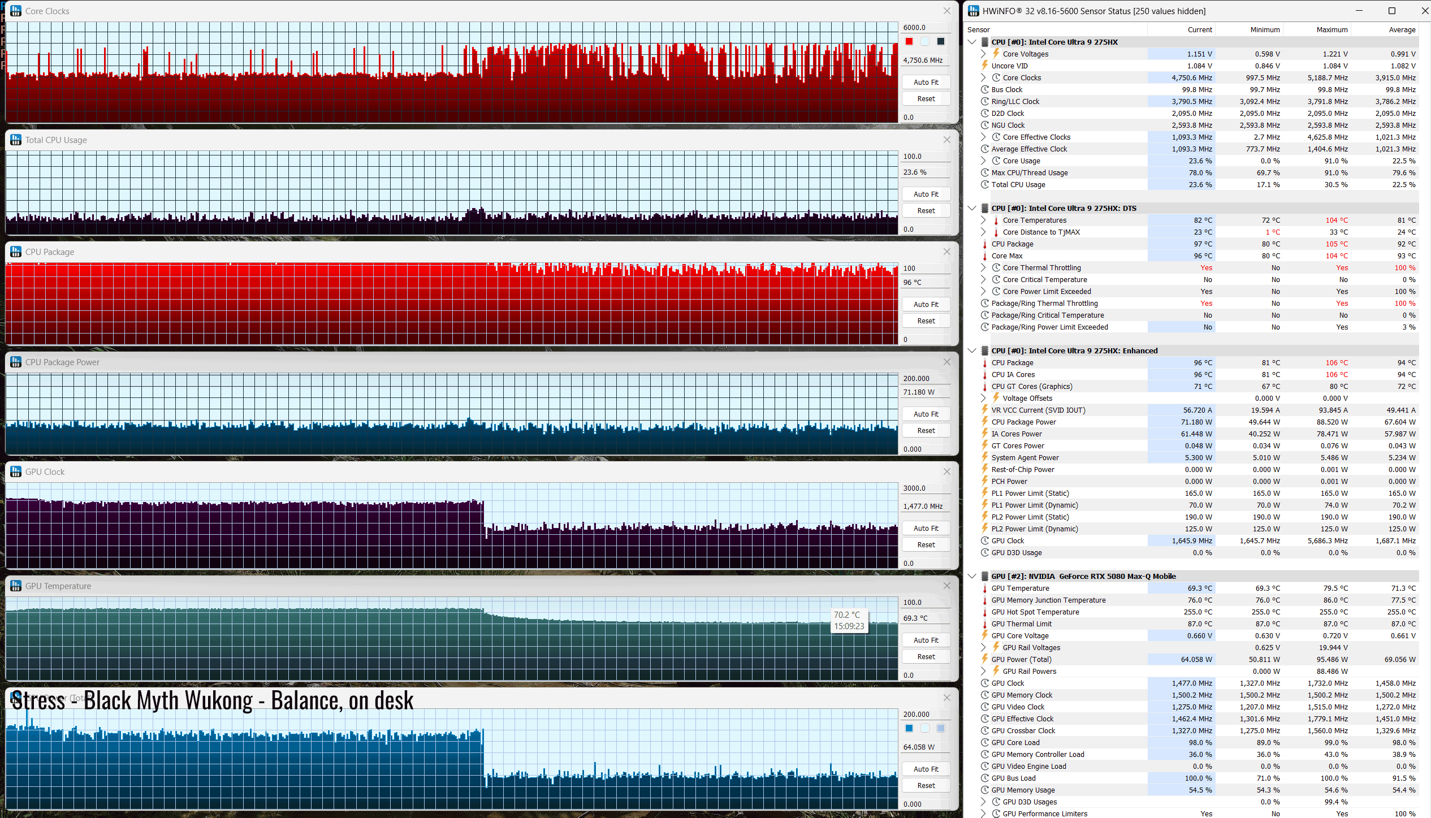Click the chip icon of CPU DTS section

point(984,208)
